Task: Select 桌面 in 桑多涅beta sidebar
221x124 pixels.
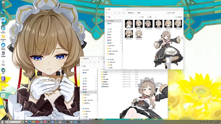Action: (x=89, y=92)
